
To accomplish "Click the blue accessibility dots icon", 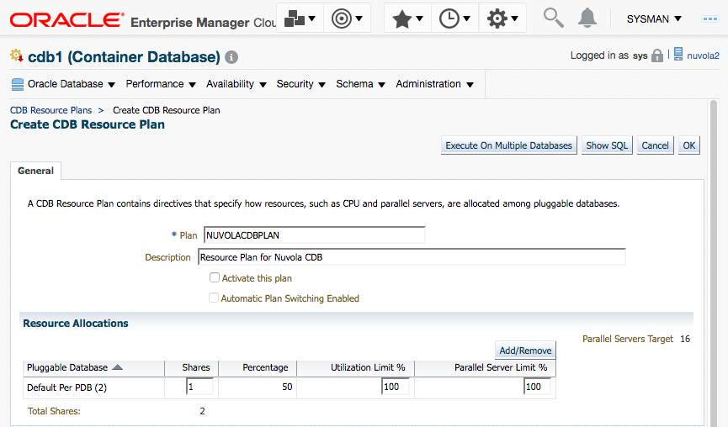I will point(709,19).
